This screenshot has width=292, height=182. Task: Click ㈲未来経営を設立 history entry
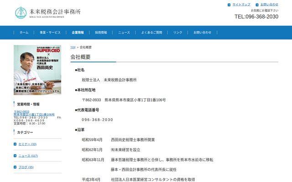[125, 150]
